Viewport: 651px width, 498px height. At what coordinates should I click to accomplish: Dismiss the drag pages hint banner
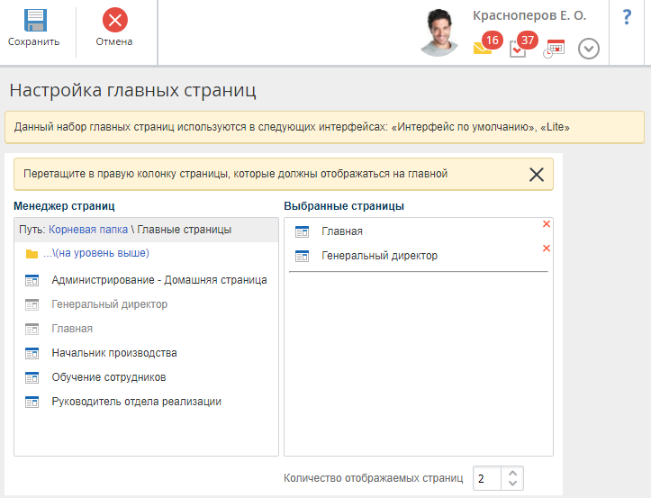(x=537, y=175)
